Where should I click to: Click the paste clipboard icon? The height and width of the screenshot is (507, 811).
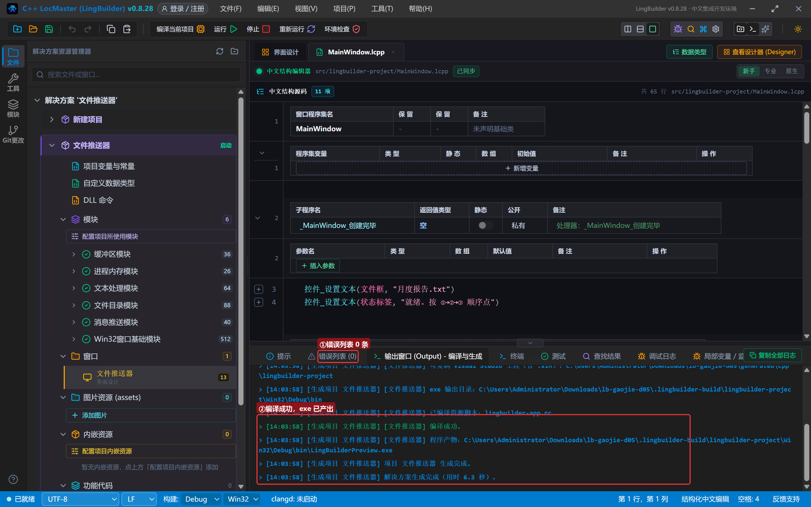coord(127,29)
